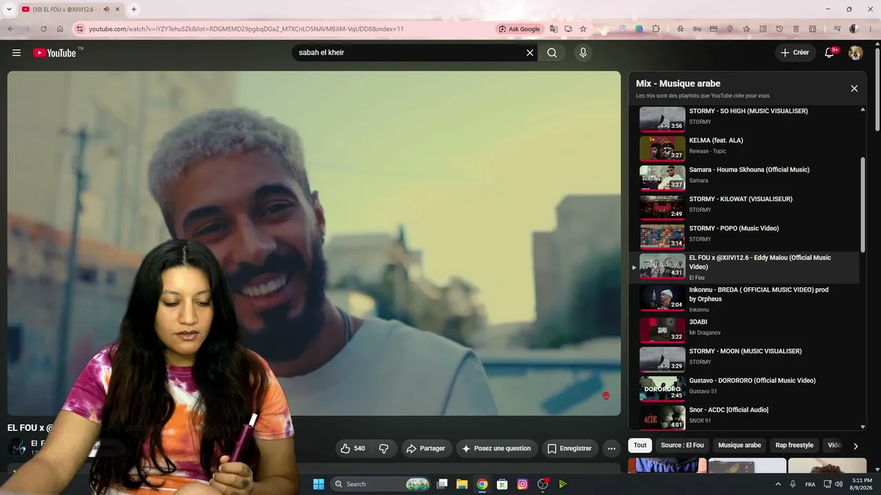Show more filter chips with right arrow

[856, 445]
